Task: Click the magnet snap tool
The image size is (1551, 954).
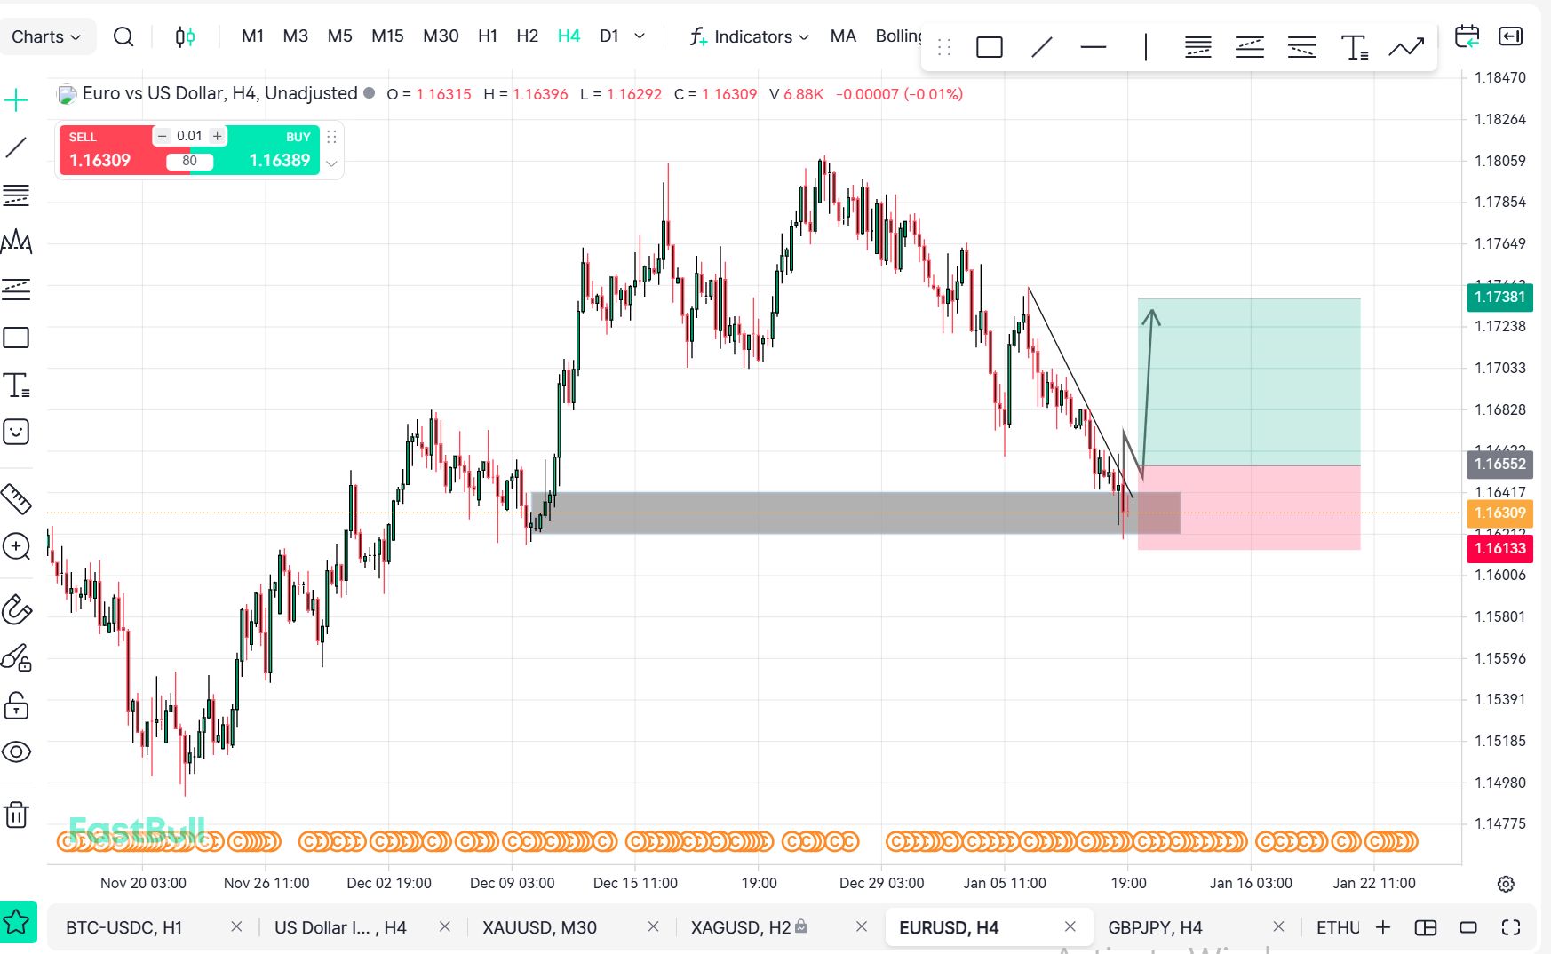Action: tap(16, 610)
